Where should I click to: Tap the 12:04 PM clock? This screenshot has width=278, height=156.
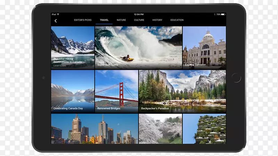(139, 14)
